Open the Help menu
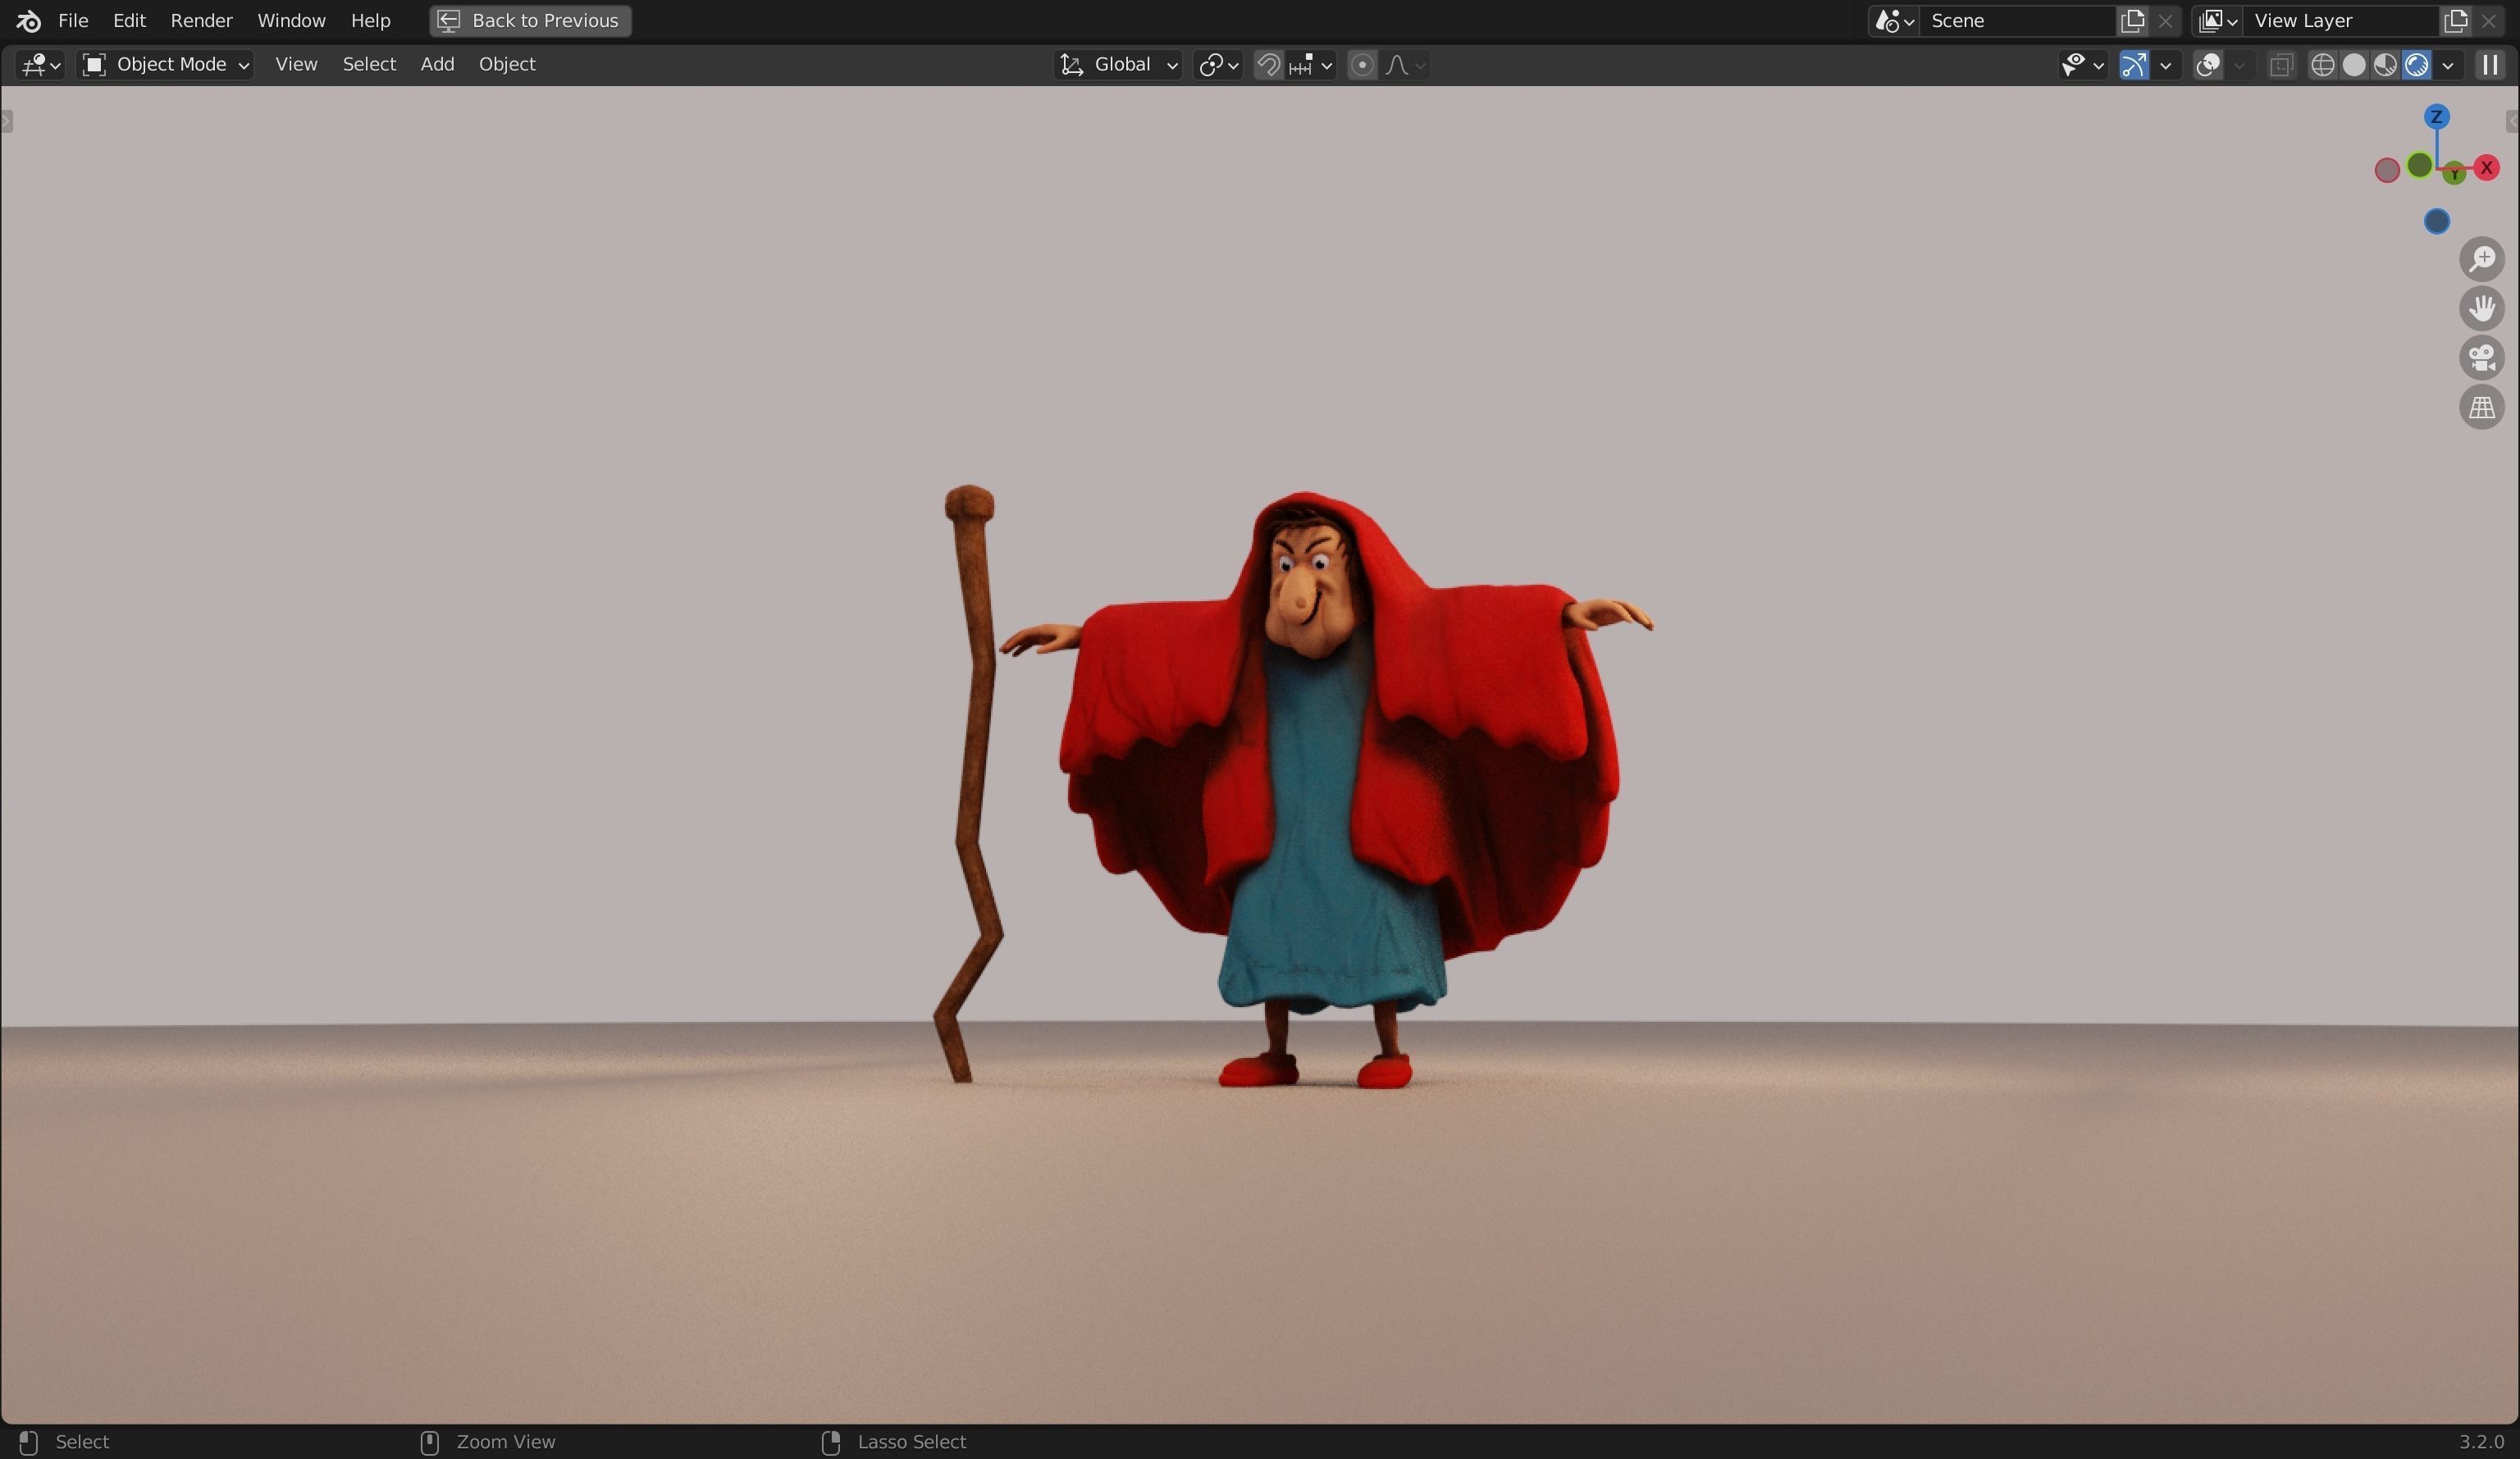Viewport: 2520px width, 1459px height. pyautogui.click(x=370, y=20)
